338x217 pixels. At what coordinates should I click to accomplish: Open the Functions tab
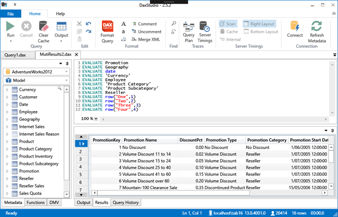[35, 202]
